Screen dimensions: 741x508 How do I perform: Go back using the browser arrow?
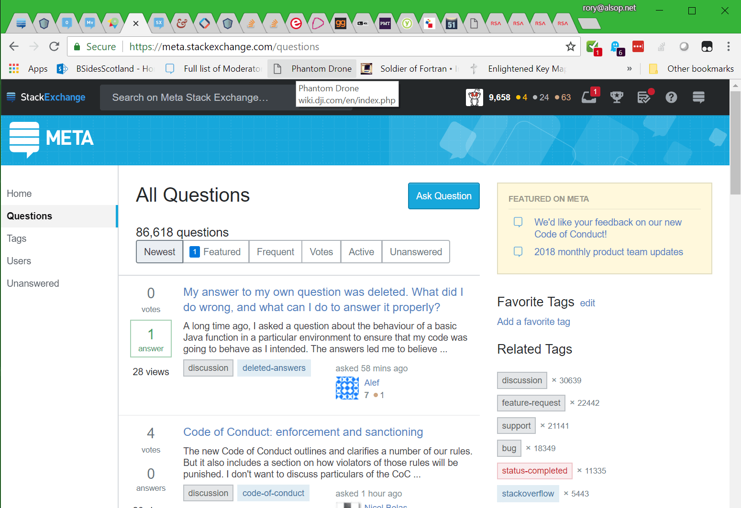pos(13,46)
